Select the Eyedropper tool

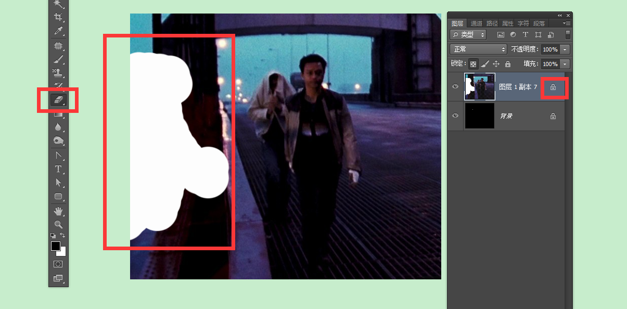(58, 31)
